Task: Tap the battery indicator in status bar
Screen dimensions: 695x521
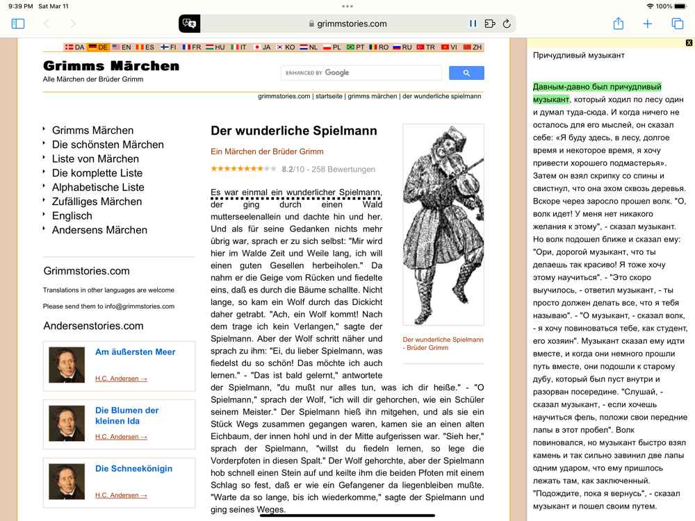Action: coord(680,6)
